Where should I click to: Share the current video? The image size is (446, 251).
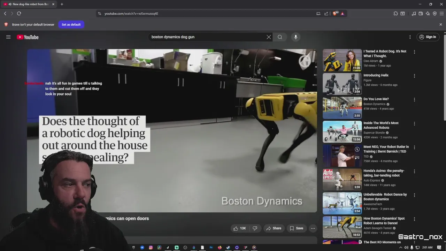pos(274,228)
